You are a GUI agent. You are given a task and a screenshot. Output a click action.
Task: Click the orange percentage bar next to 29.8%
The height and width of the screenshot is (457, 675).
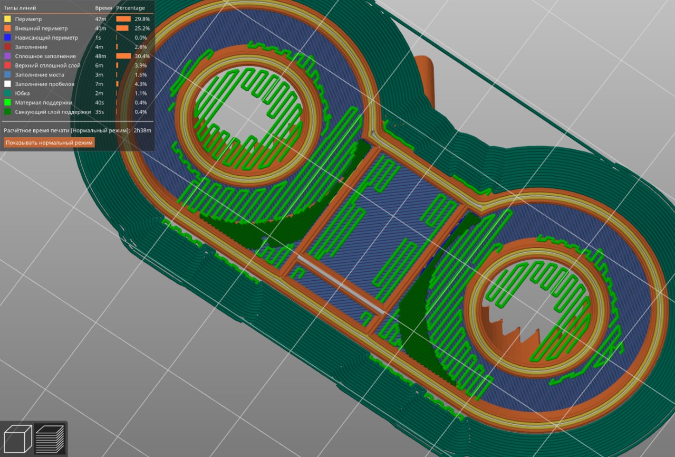tap(123, 19)
